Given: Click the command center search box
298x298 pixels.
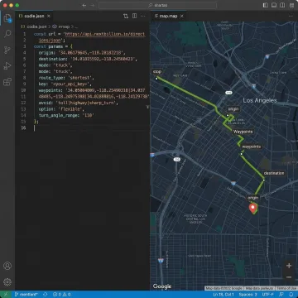Looking at the screenshot, I should tap(157, 5).
